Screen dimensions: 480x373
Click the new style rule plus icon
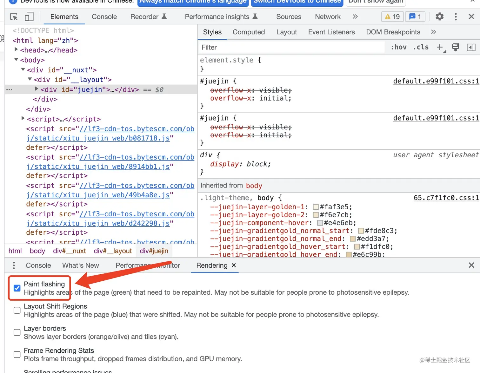pyautogui.click(x=440, y=48)
